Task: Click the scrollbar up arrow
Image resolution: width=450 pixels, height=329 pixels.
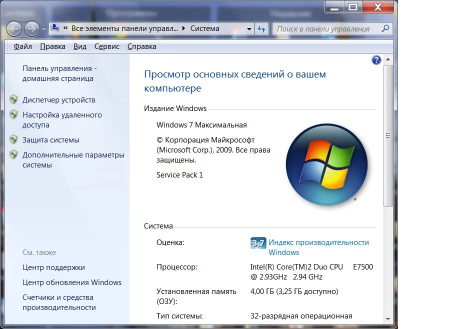Action: (x=388, y=59)
